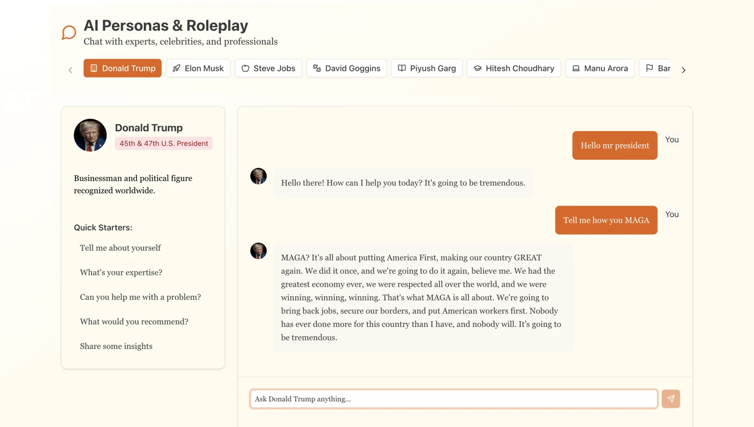Click the avatar beside the MAGA reply
The image size is (754, 427).
tap(259, 251)
